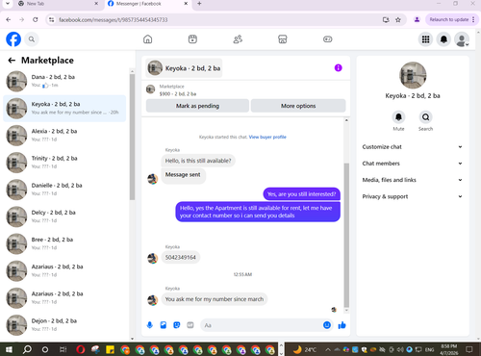Go to the Facebook home logo
Image resolution: width=481 pixels, height=356 pixels.
coord(13,39)
